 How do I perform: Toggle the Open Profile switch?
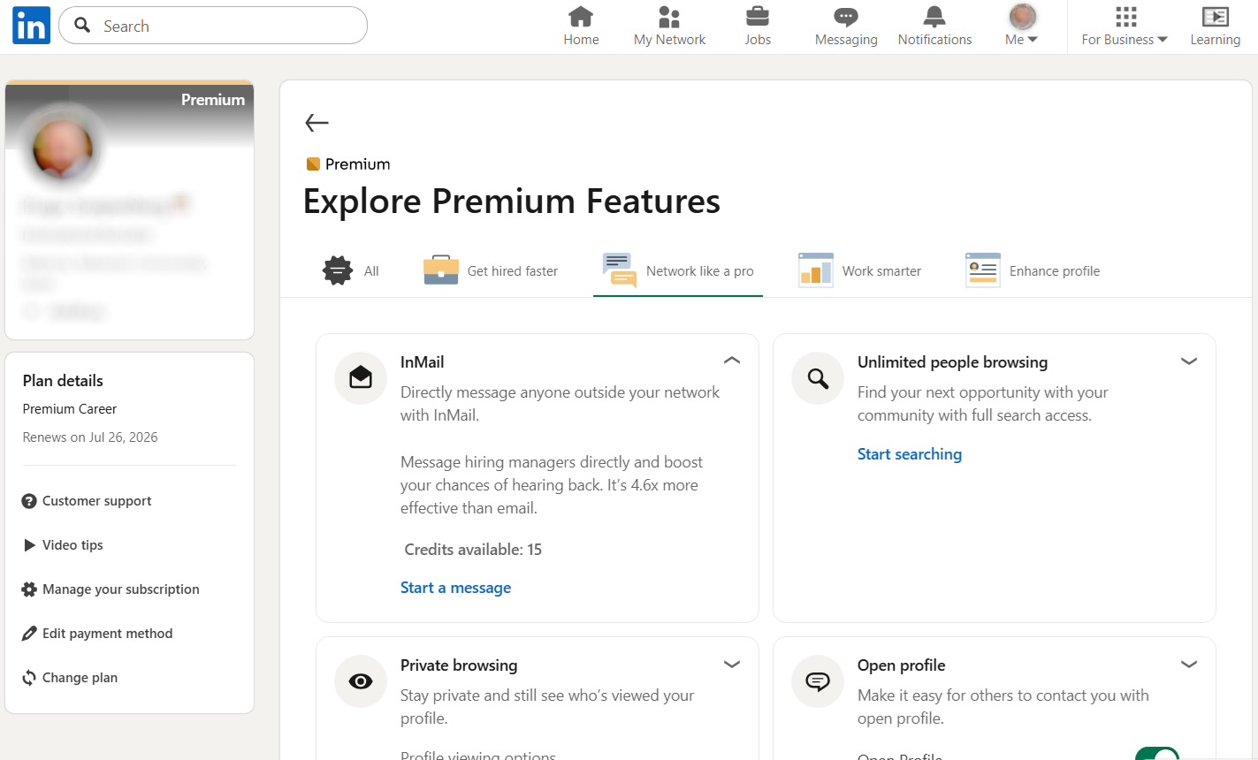coord(1157,755)
